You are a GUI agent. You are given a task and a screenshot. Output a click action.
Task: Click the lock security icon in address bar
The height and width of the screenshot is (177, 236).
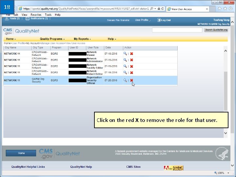point(159,9)
